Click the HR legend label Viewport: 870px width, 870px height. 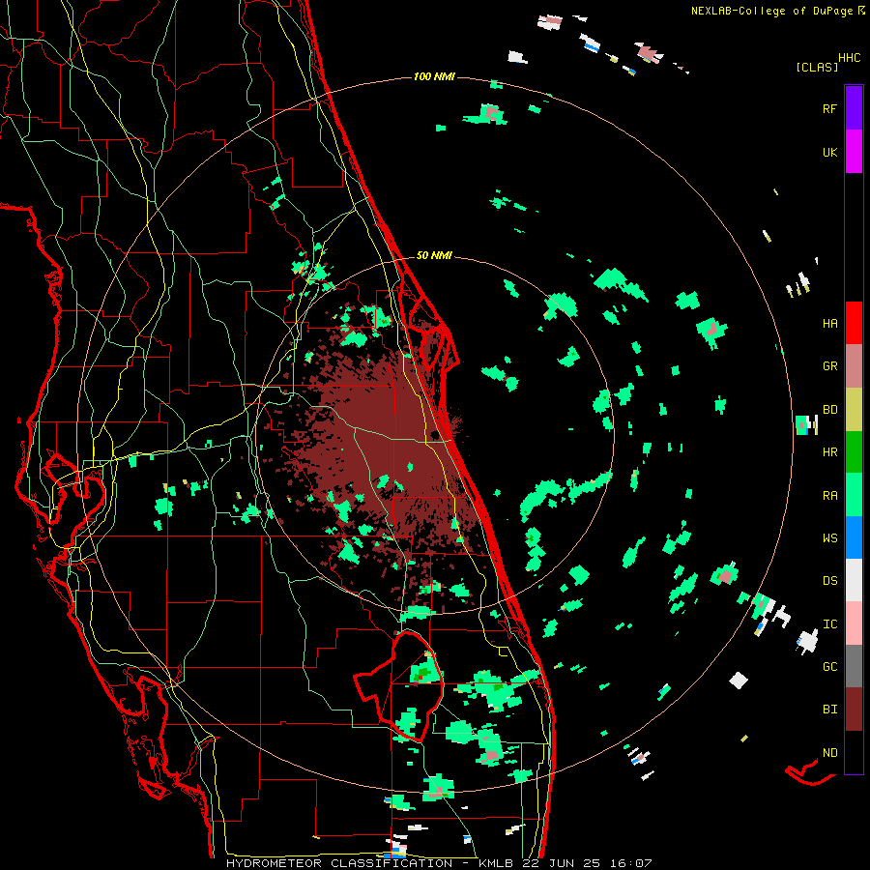pos(829,452)
